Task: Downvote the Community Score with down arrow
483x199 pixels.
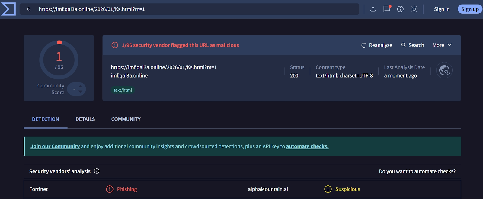Action: coord(80,92)
